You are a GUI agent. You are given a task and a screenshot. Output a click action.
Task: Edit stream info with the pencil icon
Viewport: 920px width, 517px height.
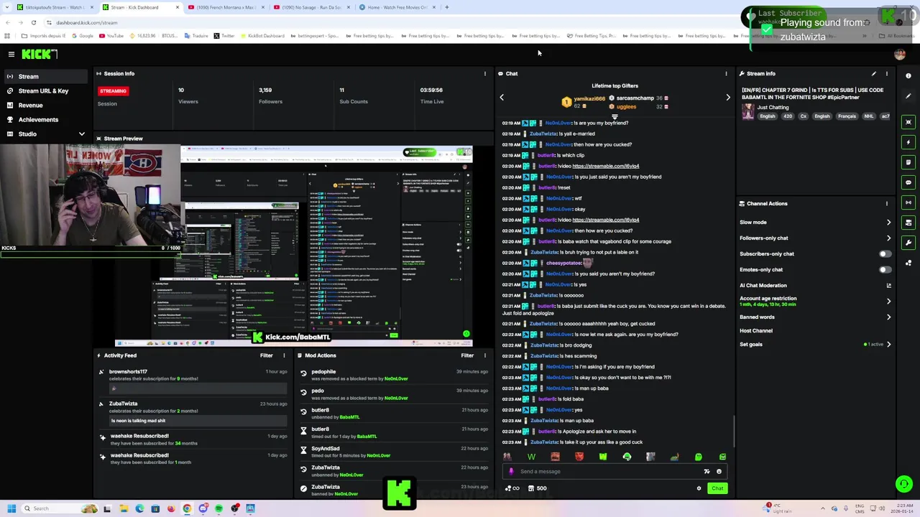pyautogui.click(x=873, y=73)
